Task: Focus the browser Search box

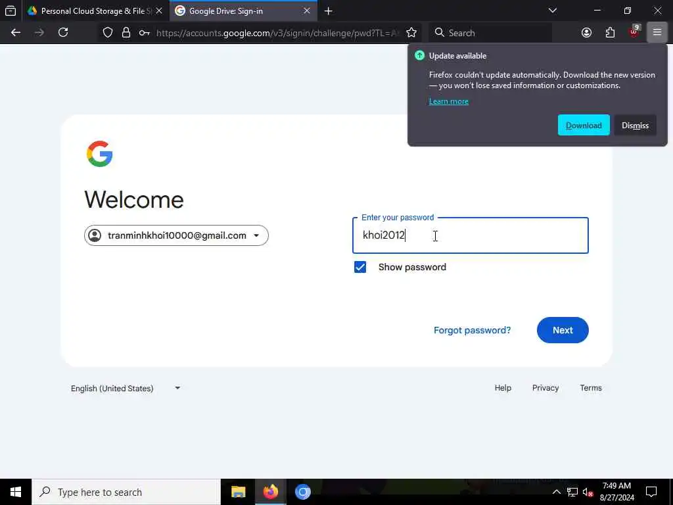Action: point(490,33)
